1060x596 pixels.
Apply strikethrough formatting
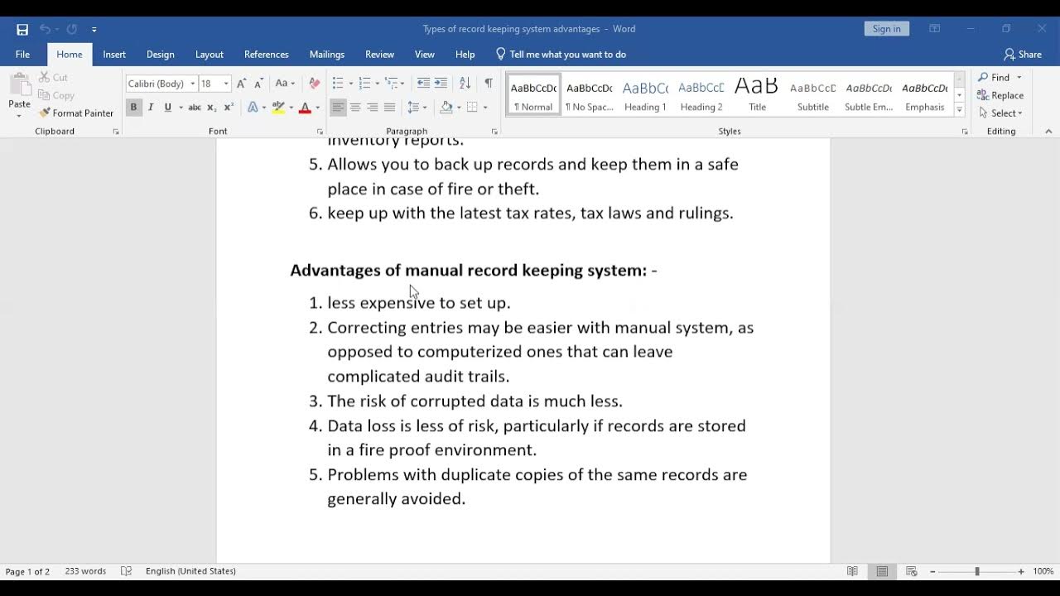point(195,108)
